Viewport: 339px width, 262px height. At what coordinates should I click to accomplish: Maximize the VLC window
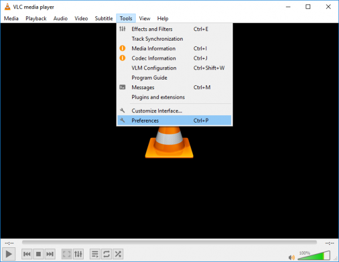coord(308,7)
